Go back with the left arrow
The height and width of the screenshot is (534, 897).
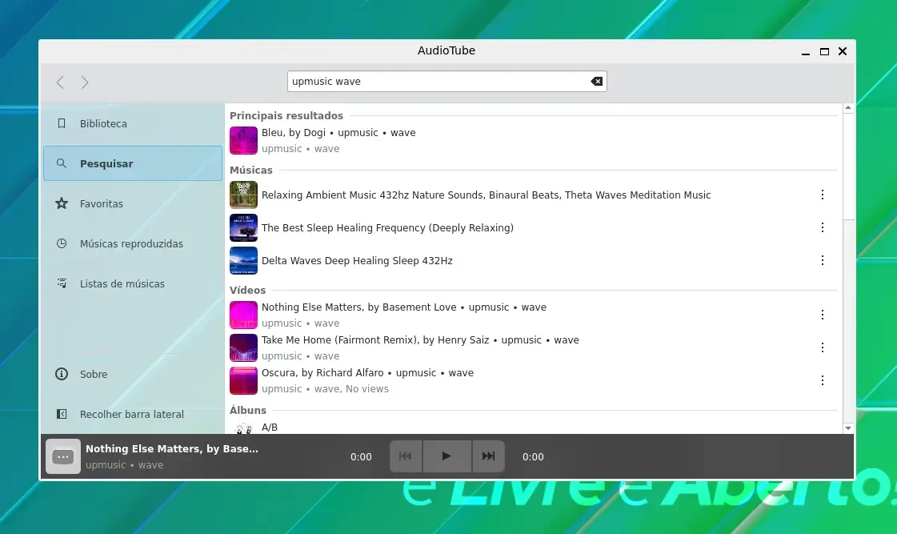point(60,82)
